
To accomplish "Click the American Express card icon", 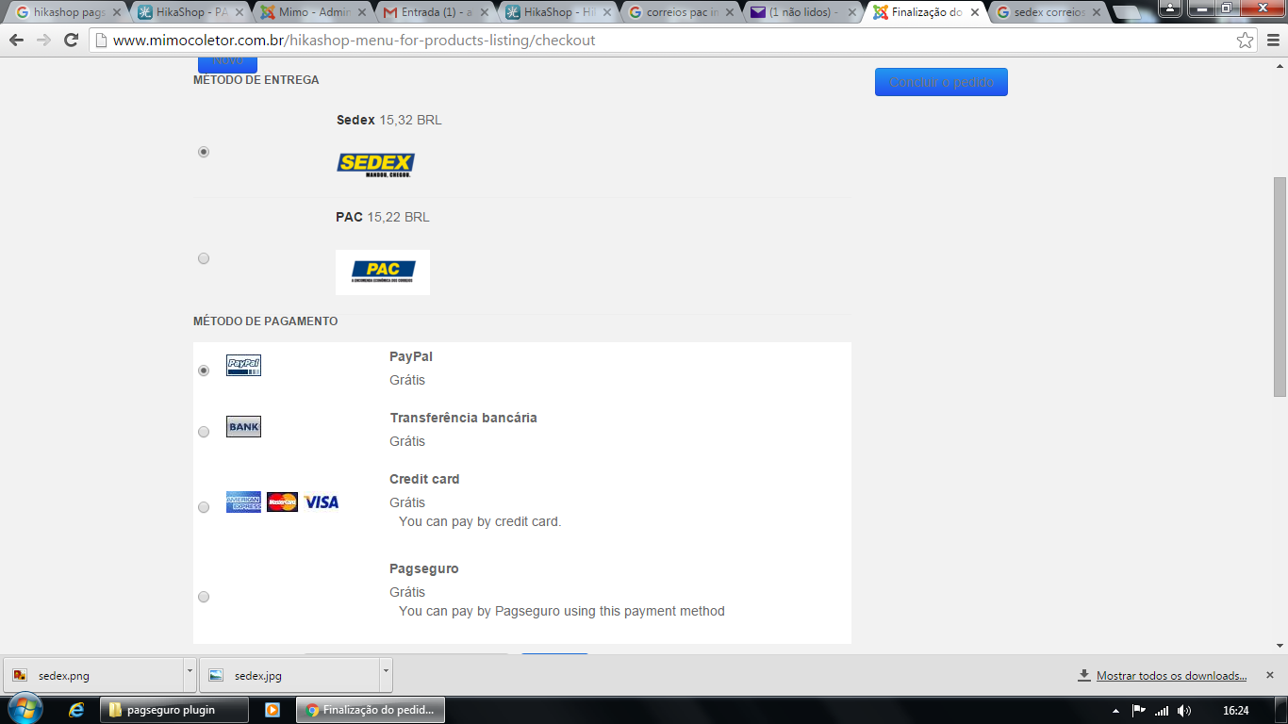I will (243, 502).
